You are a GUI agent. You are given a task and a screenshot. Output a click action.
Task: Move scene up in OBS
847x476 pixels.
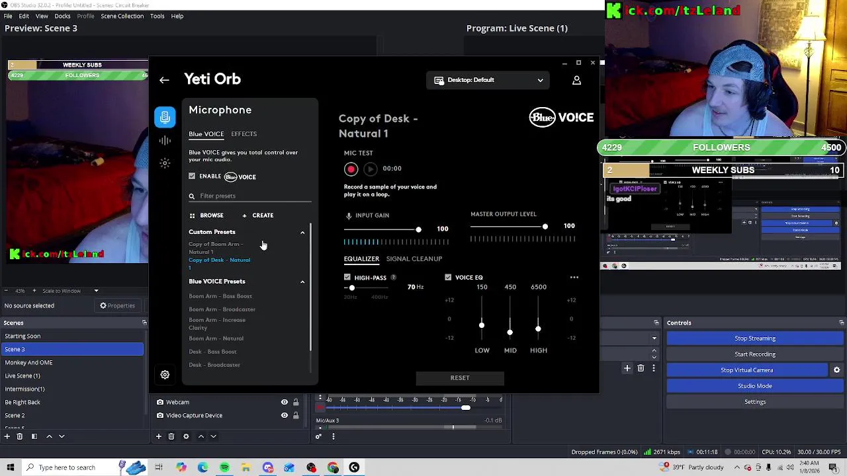(x=49, y=436)
